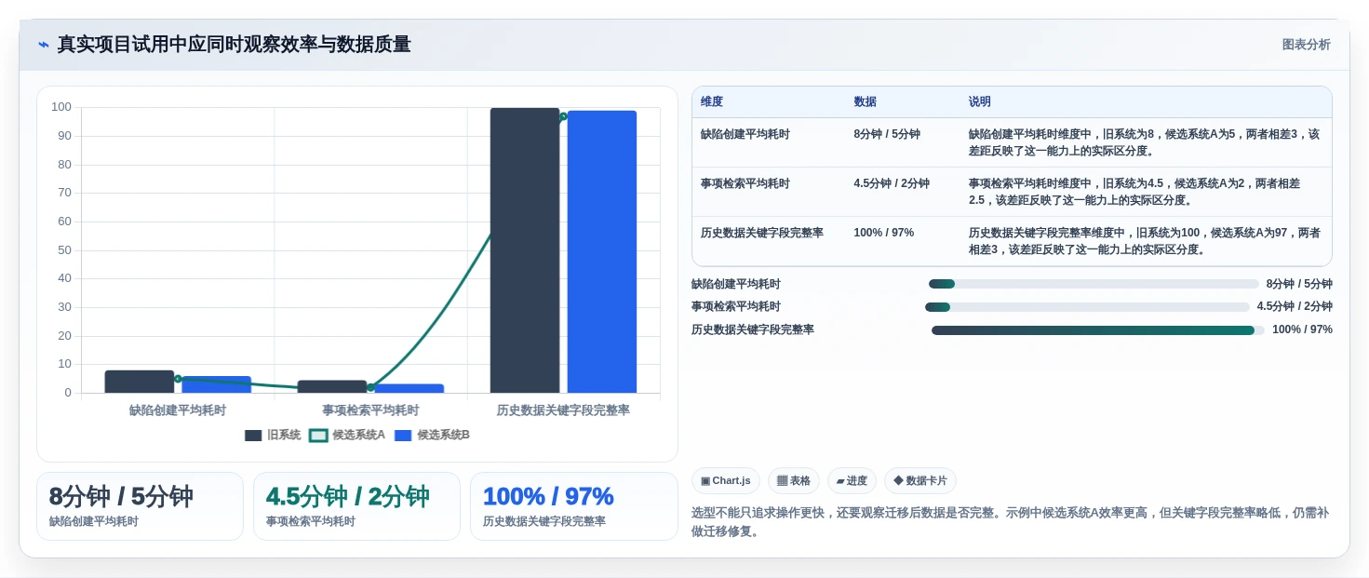Image resolution: width=1369 pixels, height=578 pixels.
Task: Click the 数据 column header
Action: point(865,102)
